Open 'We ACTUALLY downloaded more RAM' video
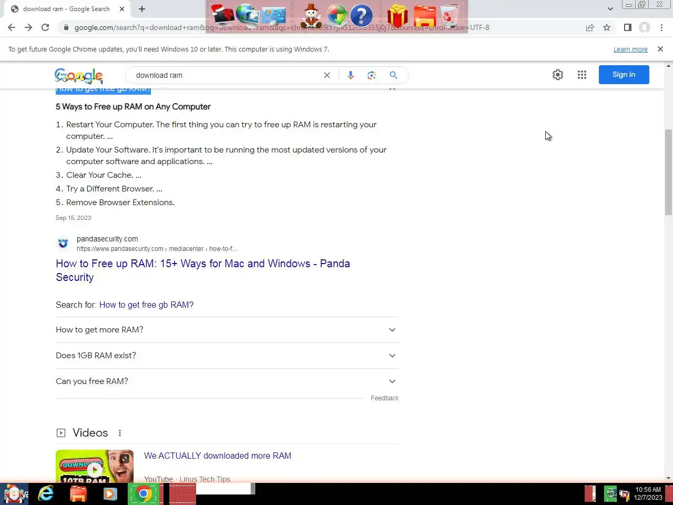673x505 pixels. click(218, 456)
